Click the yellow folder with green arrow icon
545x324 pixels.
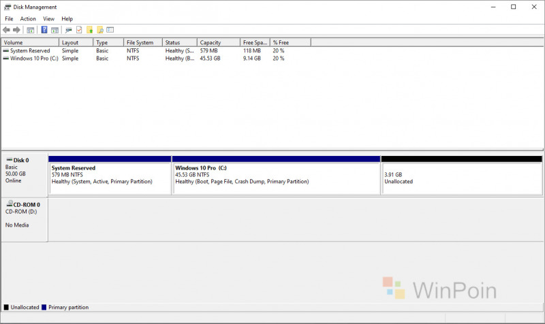click(90, 30)
